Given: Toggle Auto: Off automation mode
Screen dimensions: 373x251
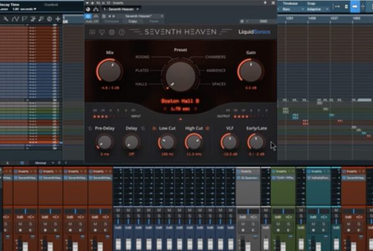Looking at the screenshot, I should pyautogui.click(x=92, y=21).
